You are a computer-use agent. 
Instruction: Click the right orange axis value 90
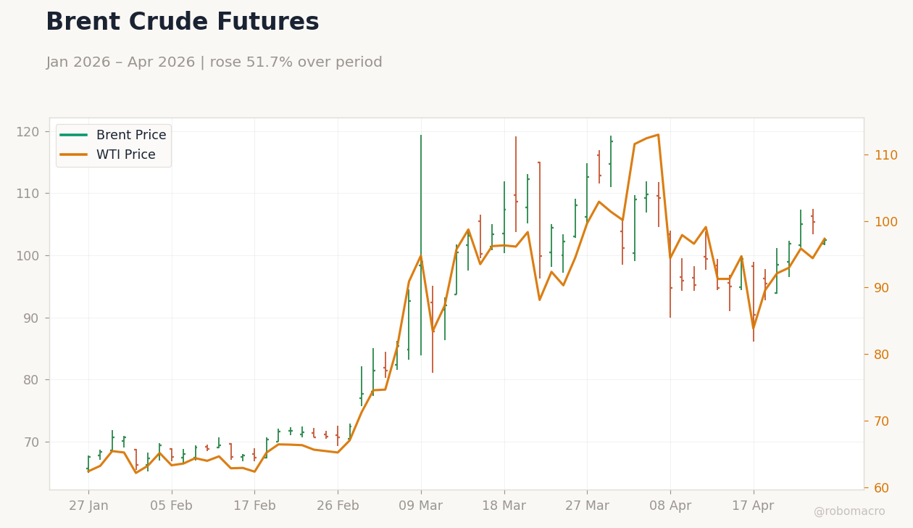(883, 288)
